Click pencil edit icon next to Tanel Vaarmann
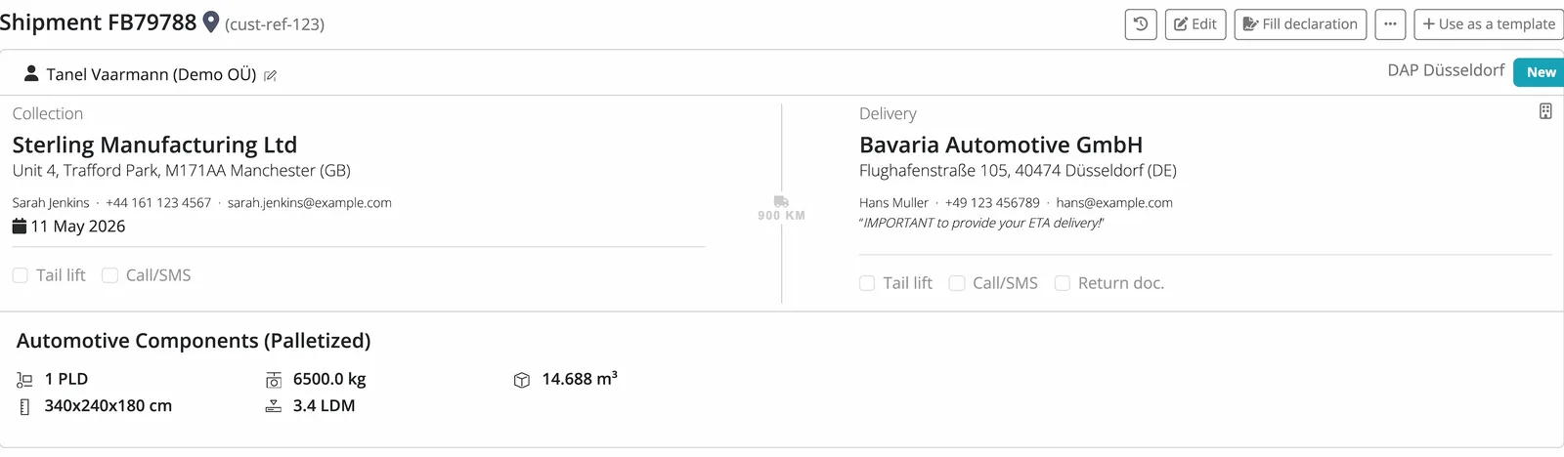This screenshot has height=457, width=1564. point(271,75)
